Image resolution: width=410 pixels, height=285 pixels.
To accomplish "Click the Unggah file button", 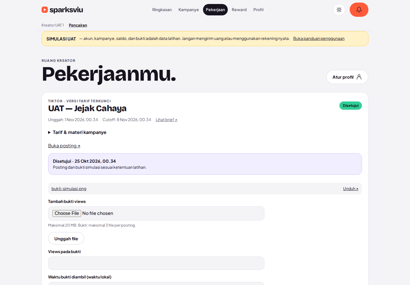I will pyautogui.click(x=66, y=238).
